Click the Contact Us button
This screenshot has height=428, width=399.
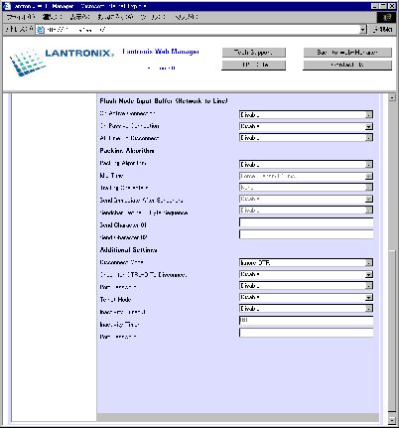347,65
